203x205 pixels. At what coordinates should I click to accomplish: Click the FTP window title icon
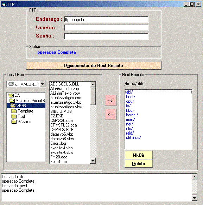coord(4,4)
